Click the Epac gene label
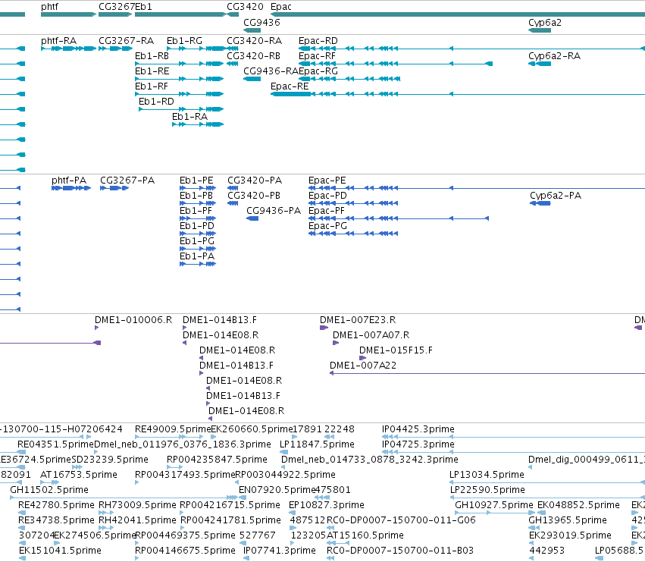The height and width of the screenshot is (562, 645). coord(281,7)
